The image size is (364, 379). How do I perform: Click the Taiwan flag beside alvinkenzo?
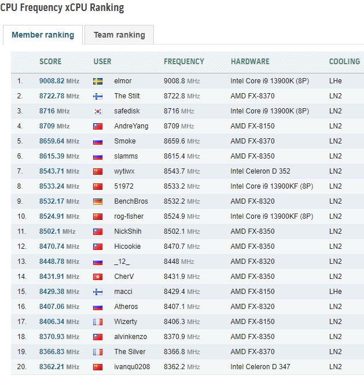98,337
